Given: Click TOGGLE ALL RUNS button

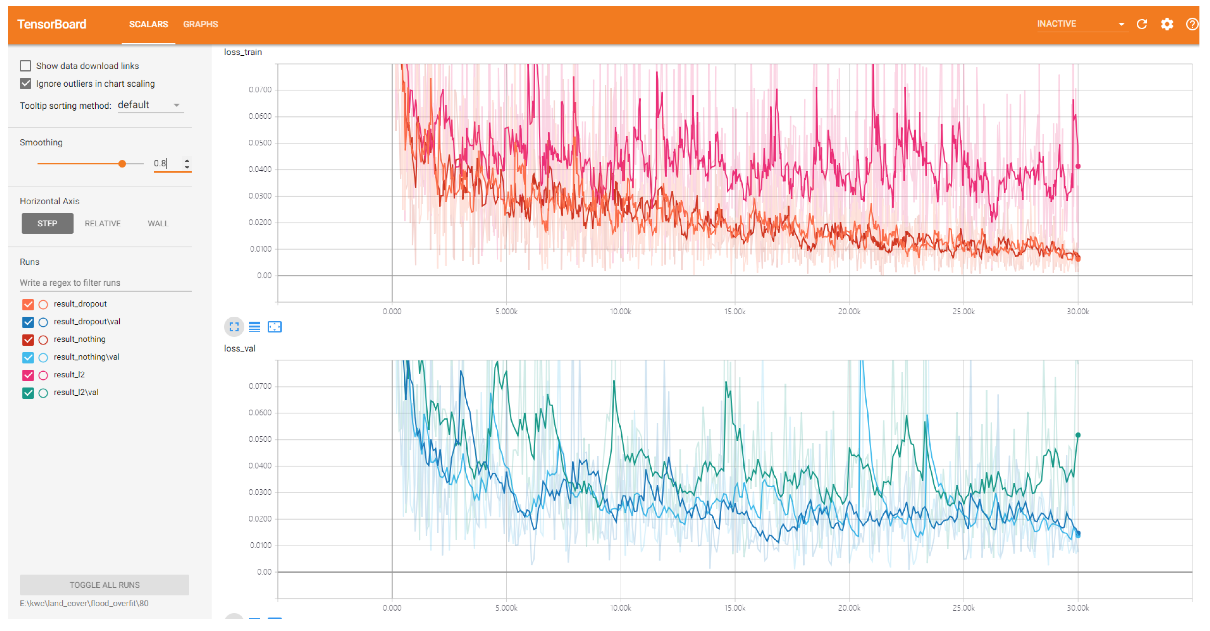Looking at the screenshot, I should coord(104,585).
